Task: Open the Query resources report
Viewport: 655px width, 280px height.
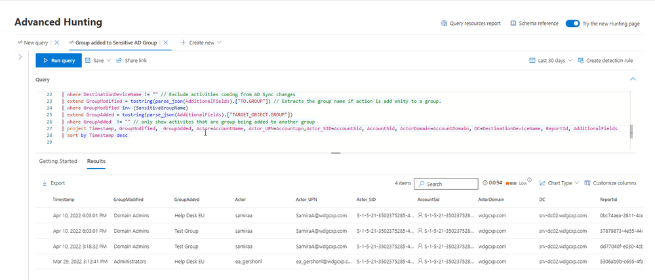Action: point(471,24)
